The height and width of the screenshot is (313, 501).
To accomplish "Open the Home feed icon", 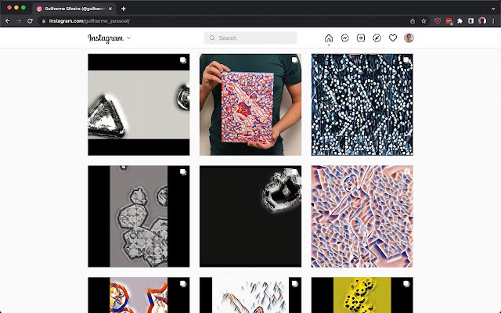I will coord(328,38).
